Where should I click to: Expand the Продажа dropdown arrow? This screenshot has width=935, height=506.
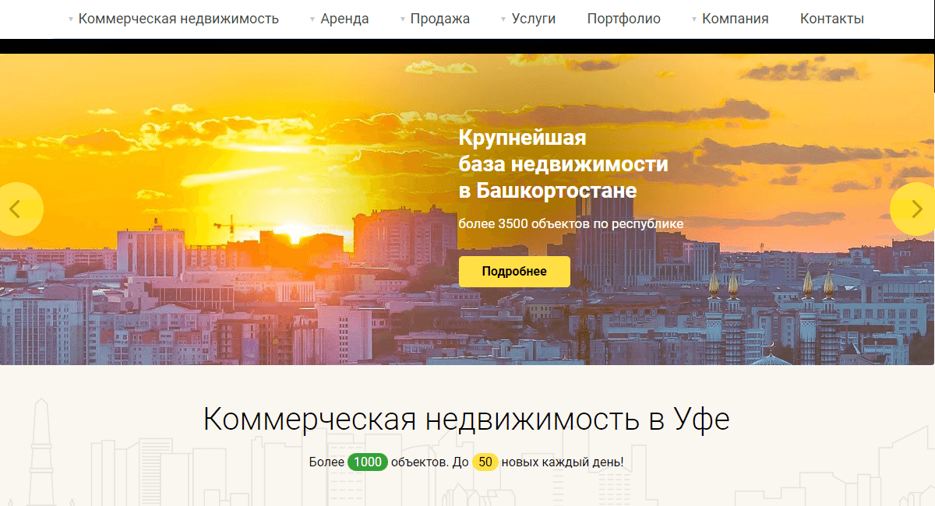tap(401, 19)
